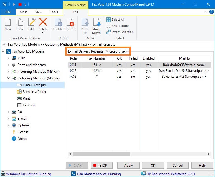
Task: Click the scroll right arrow of list
Action: (x=208, y=154)
